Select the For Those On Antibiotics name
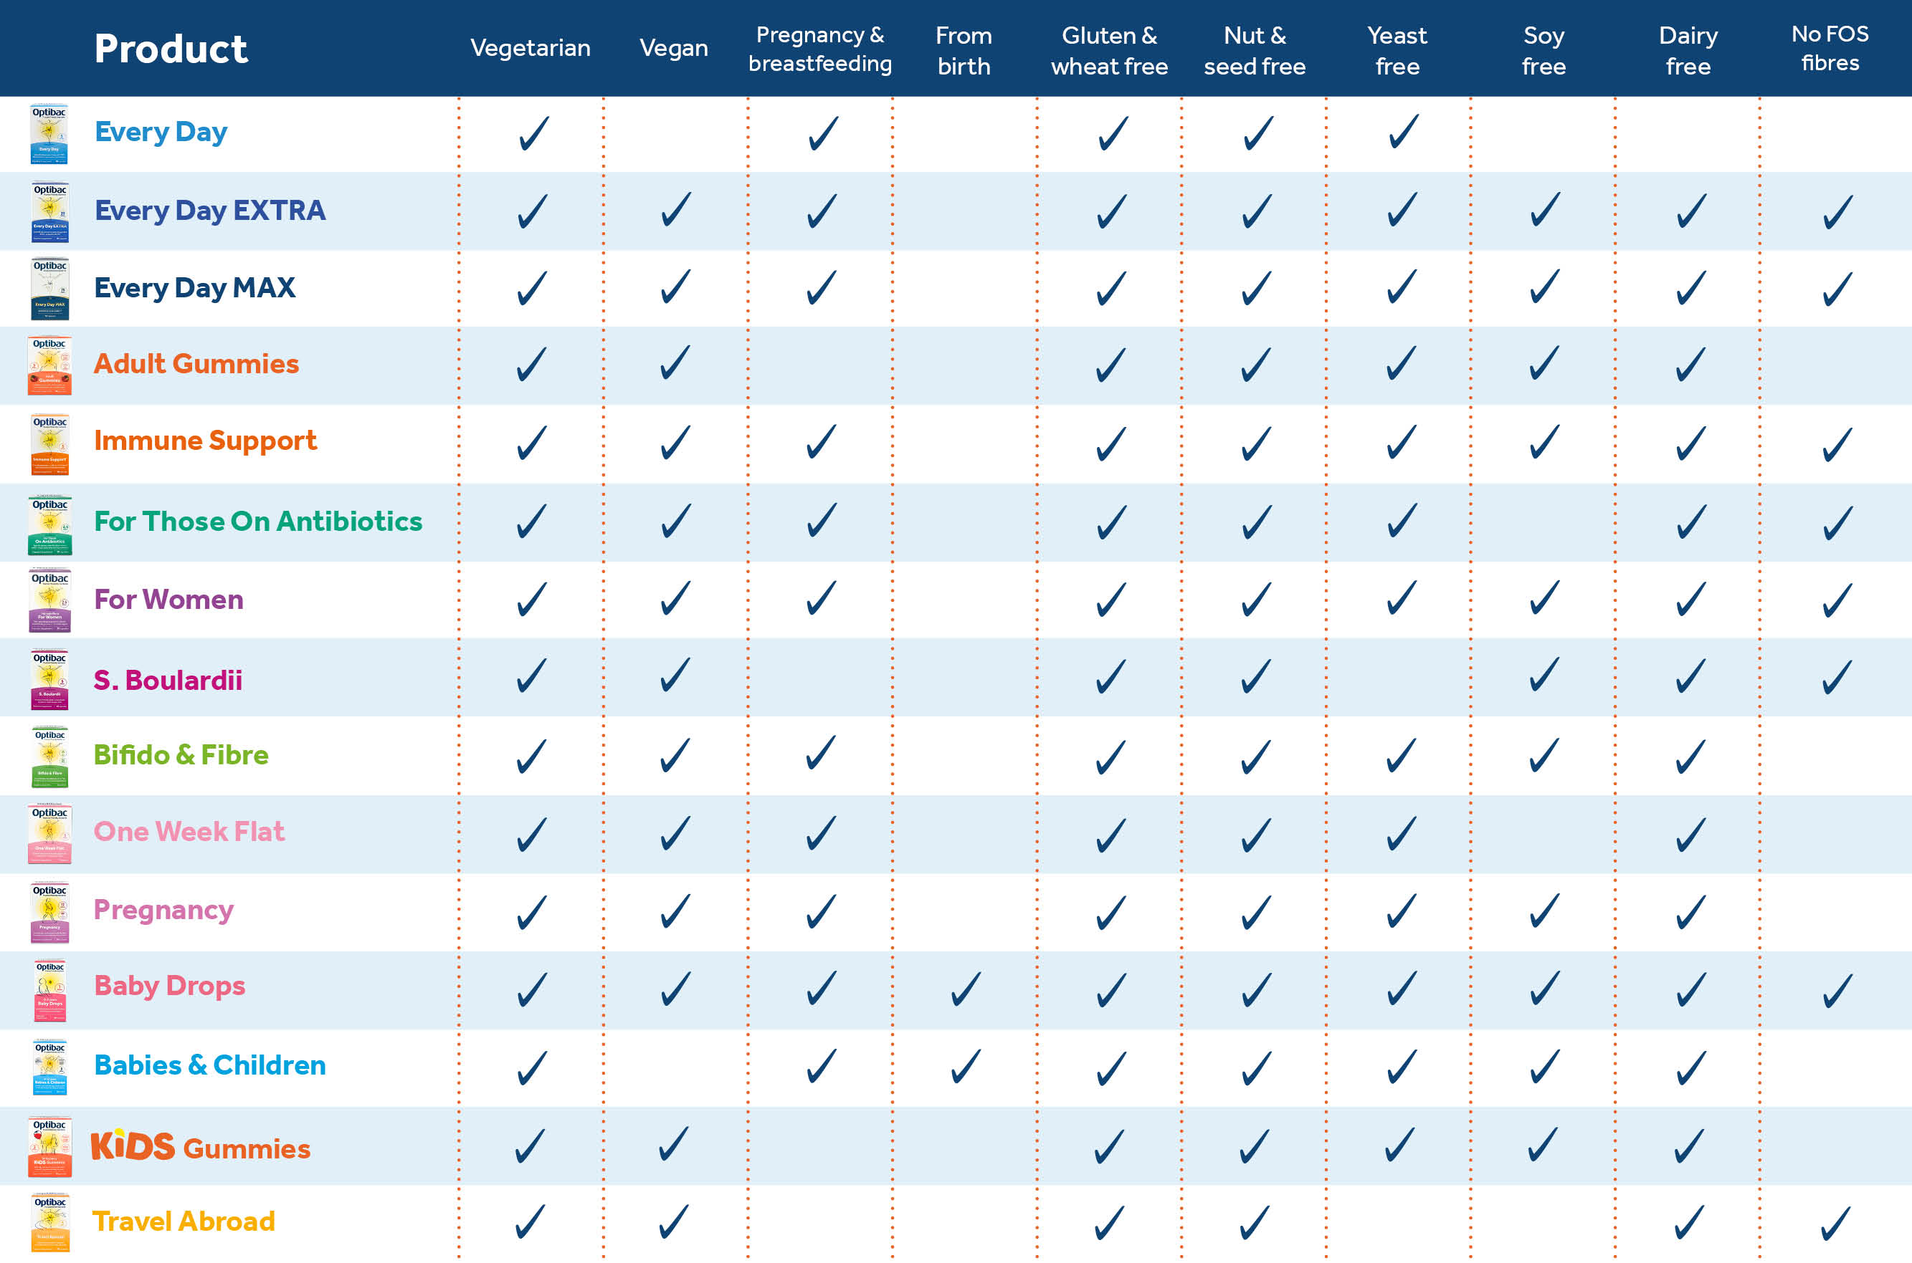Viewport: 1912px width, 1263px height. coord(258,521)
